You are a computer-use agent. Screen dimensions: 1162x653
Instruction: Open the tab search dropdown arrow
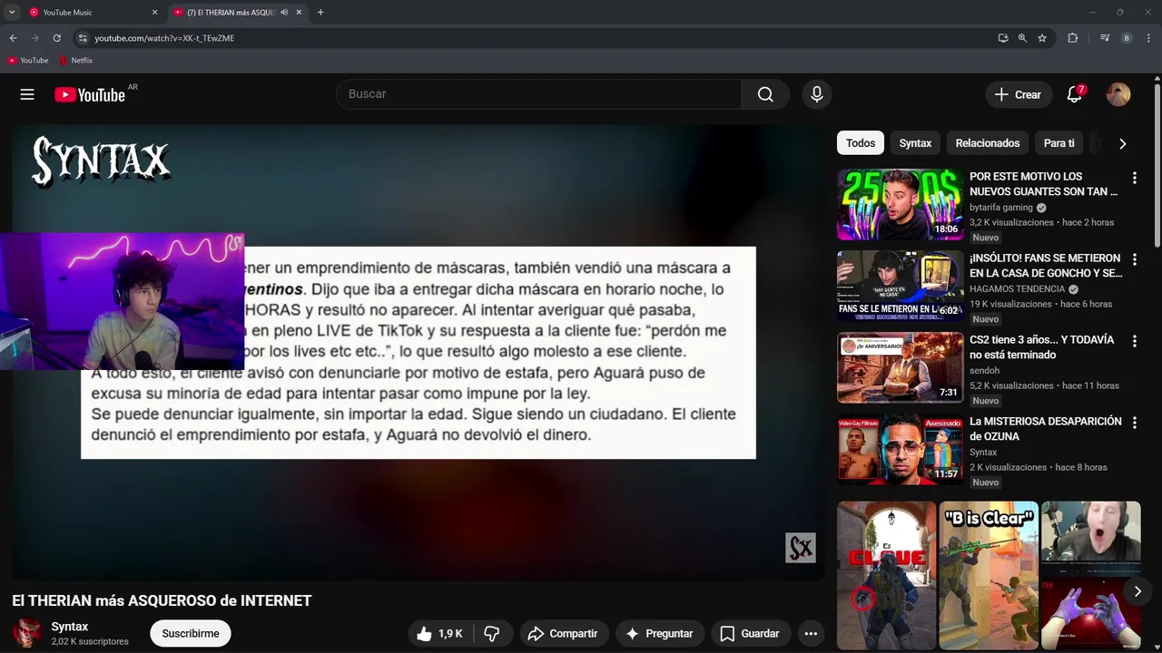click(12, 13)
